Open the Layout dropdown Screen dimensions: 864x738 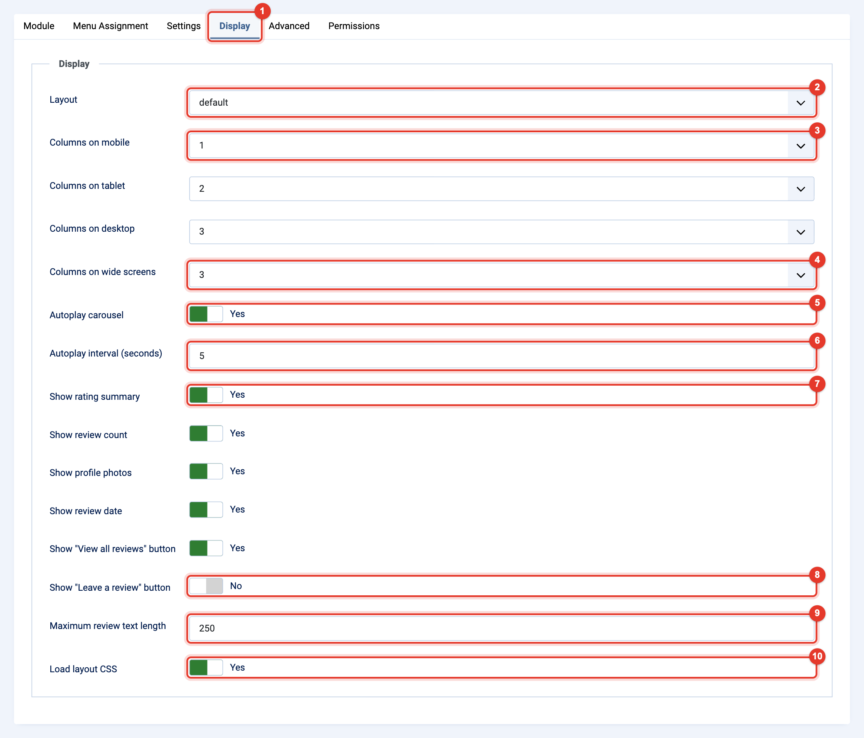pos(501,103)
